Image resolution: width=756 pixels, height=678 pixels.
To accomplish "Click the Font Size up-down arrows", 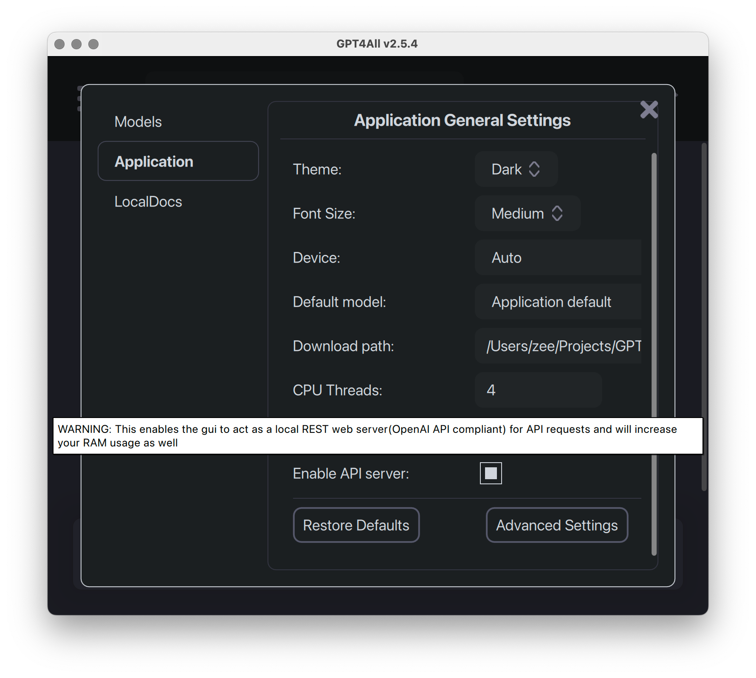I will tap(557, 213).
